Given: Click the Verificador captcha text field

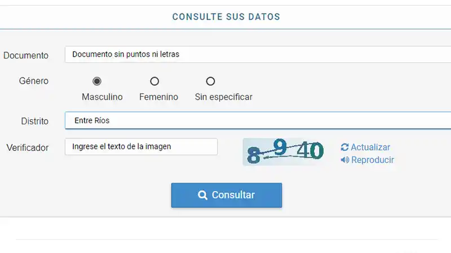Looking at the screenshot, I should click(141, 147).
